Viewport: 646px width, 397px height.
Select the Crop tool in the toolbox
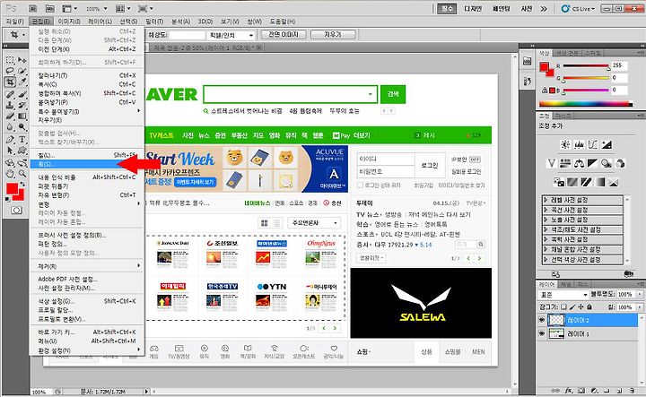point(10,82)
